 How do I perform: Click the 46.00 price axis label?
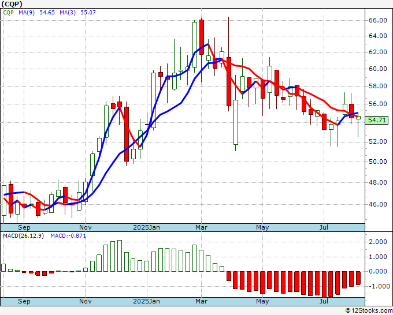tap(378, 204)
